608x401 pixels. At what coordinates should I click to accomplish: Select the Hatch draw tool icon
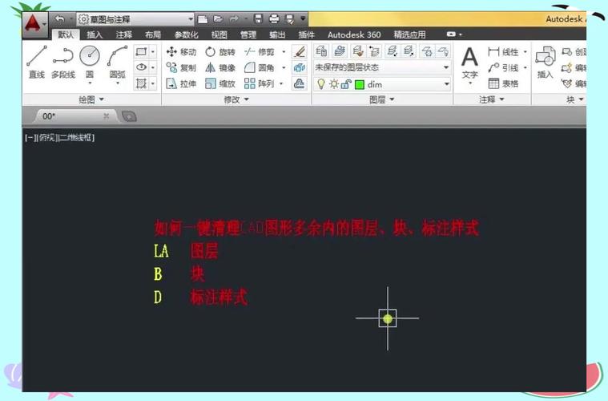tap(141, 83)
